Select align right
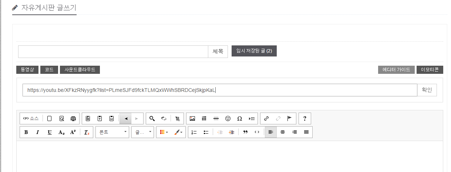The width and height of the screenshot is (451, 172). click(295, 132)
